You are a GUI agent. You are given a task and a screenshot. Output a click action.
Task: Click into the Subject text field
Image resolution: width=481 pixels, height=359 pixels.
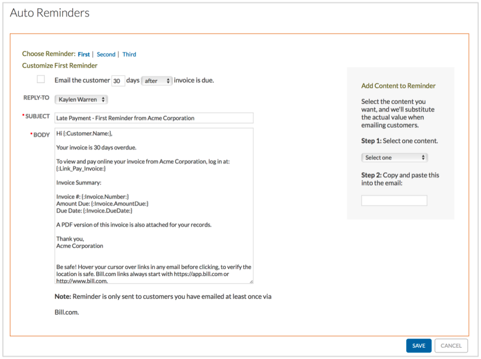click(154, 118)
